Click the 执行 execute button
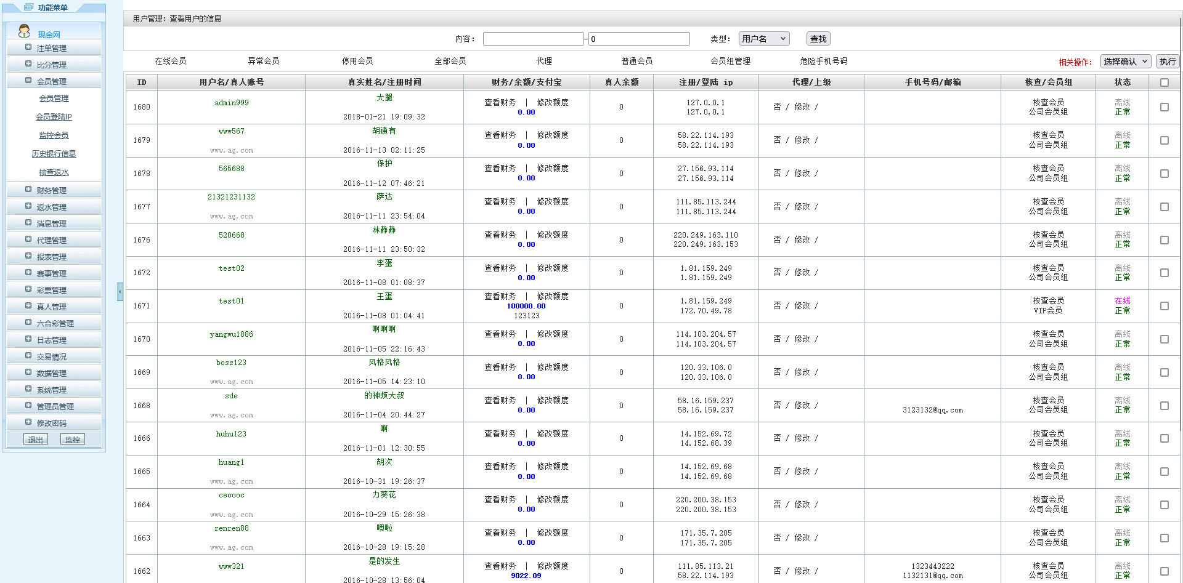Image resolution: width=1183 pixels, height=583 pixels. tap(1167, 62)
